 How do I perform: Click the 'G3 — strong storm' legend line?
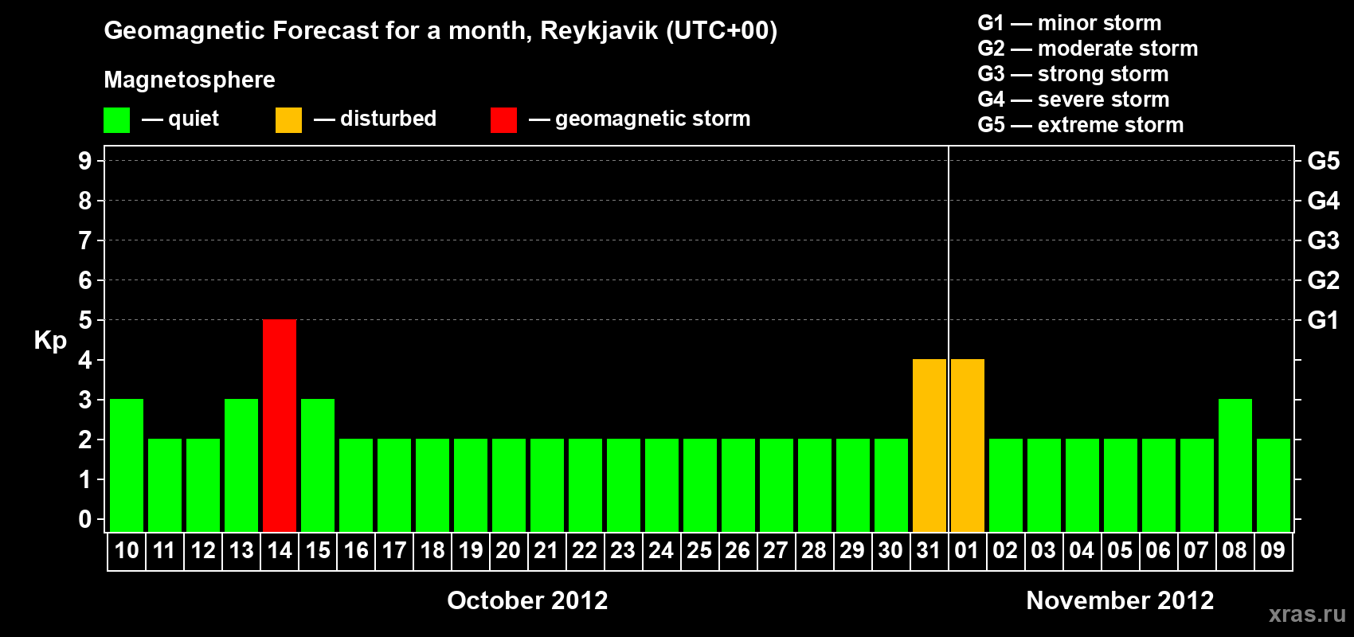(1073, 74)
